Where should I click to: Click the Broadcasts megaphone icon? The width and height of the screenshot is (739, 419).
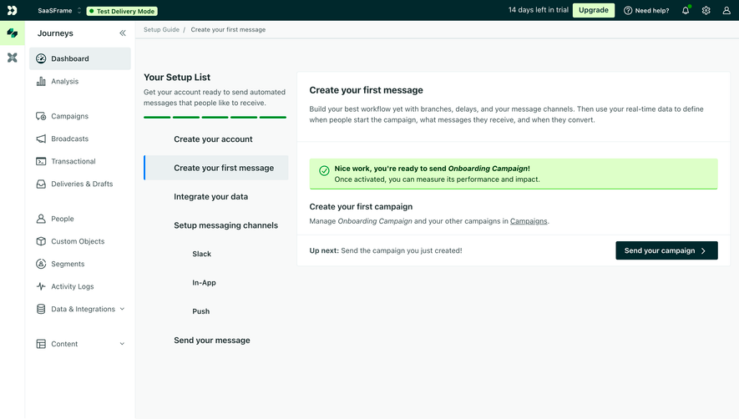41,139
